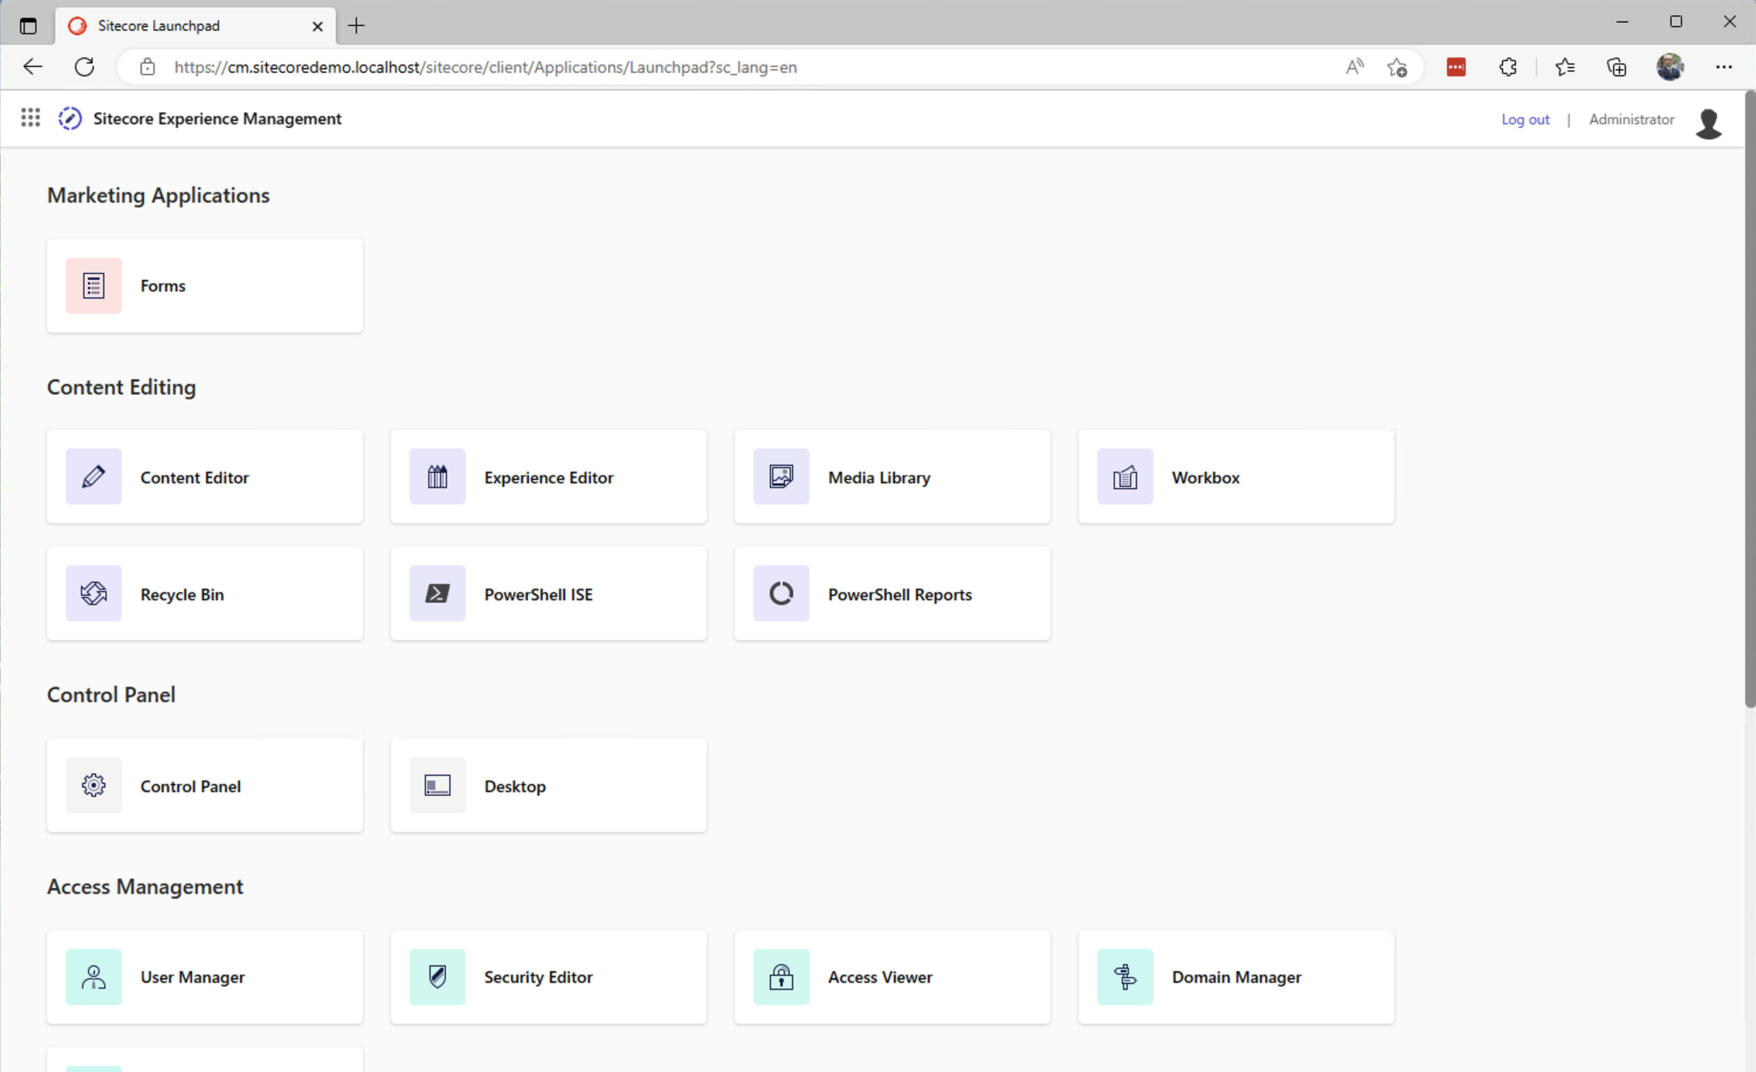1756x1072 pixels.
Task: Click the site information lock icon
Action: [147, 67]
